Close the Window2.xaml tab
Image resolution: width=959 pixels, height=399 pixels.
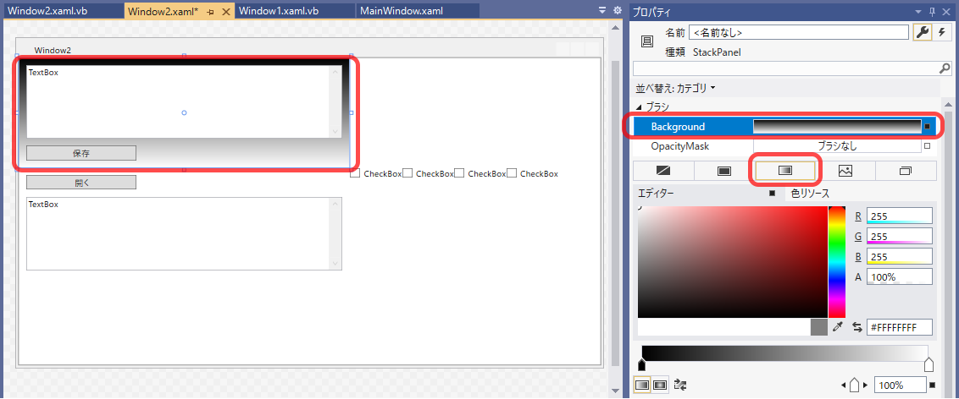[225, 12]
